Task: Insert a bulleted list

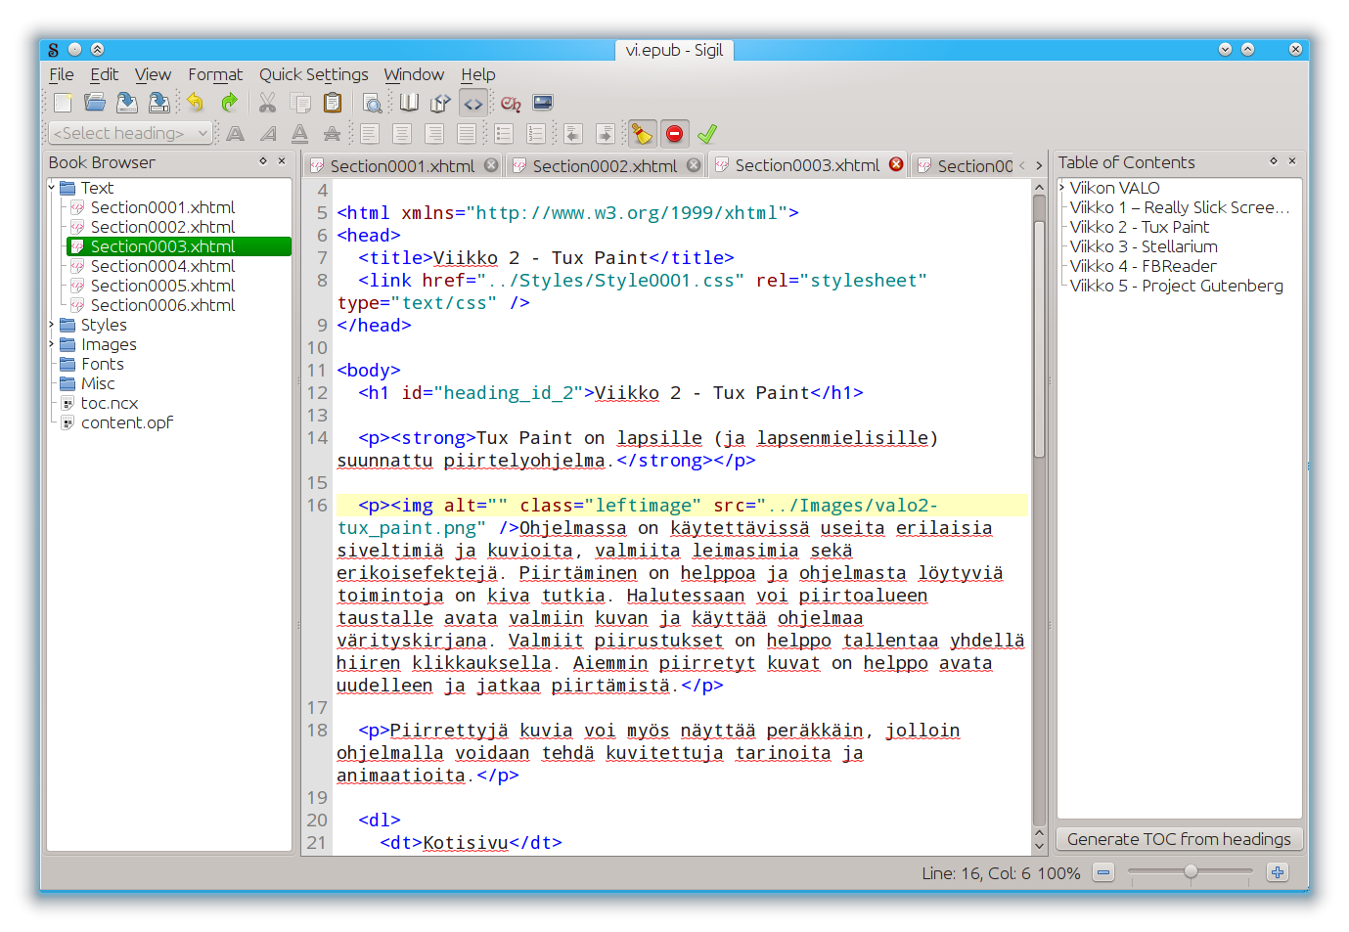Action: tap(504, 134)
